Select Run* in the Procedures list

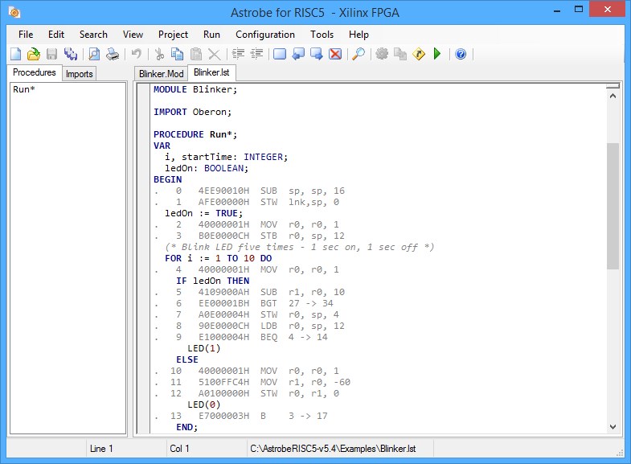click(x=24, y=89)
